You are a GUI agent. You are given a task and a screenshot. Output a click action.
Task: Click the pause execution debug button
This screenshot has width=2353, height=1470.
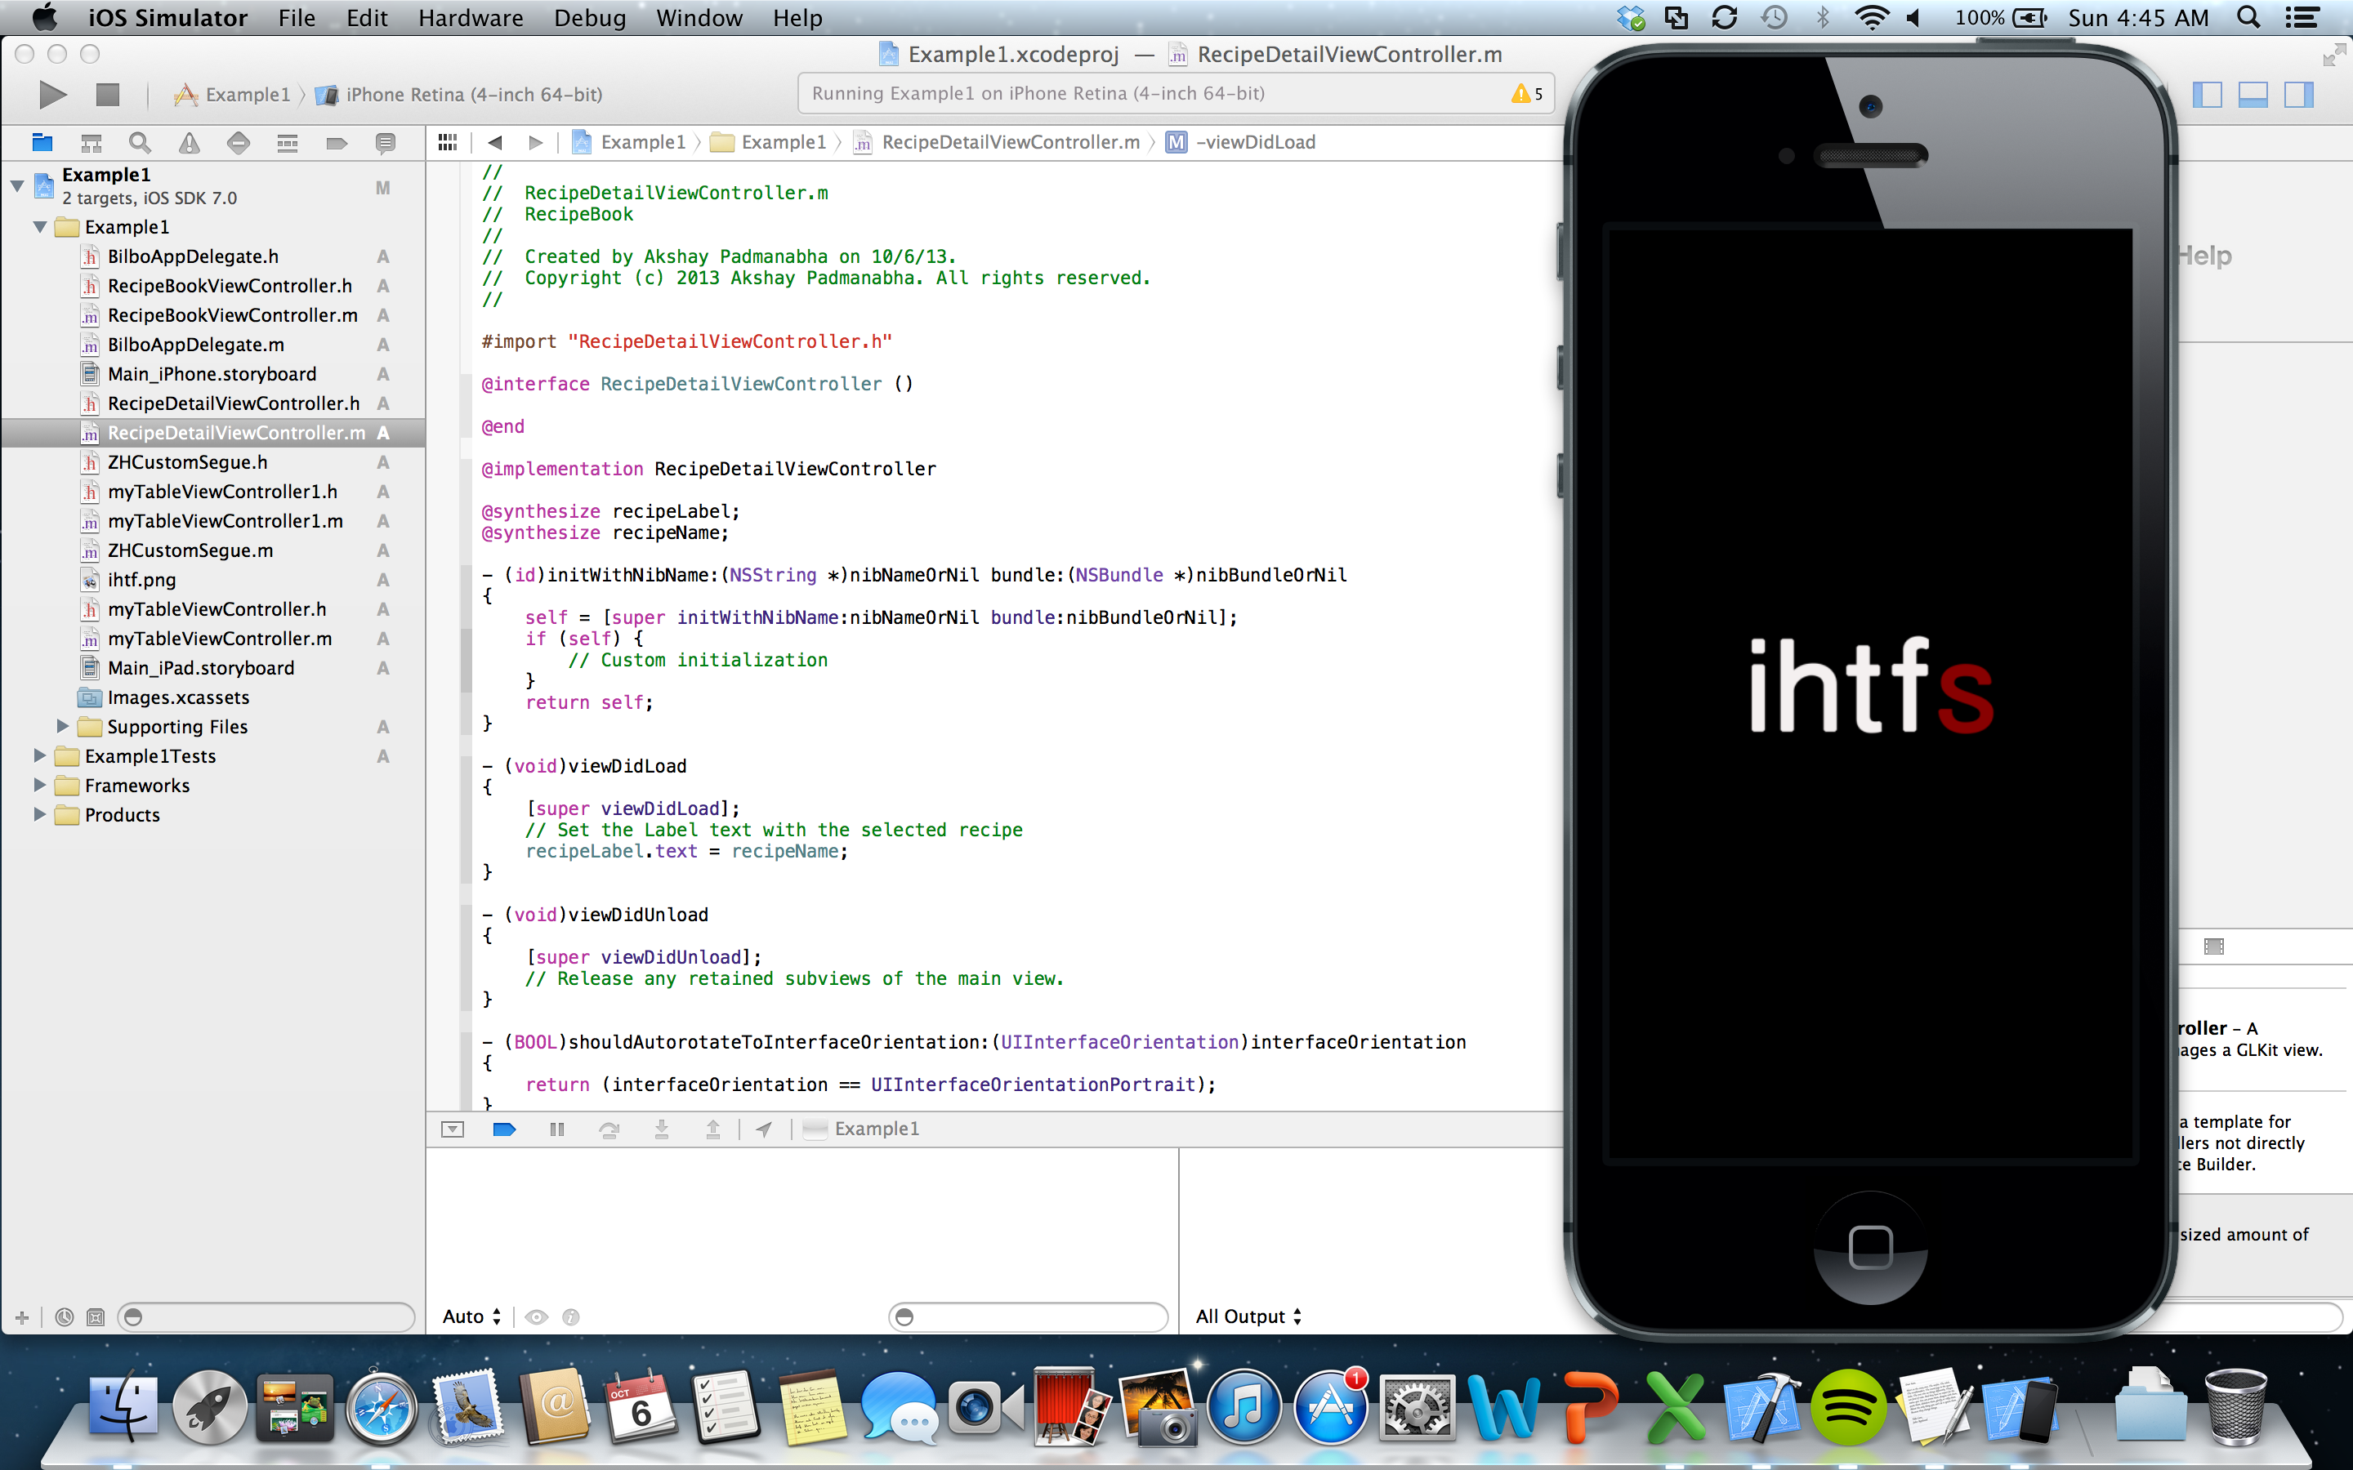pyautogui.click(x=556, y=1129)
